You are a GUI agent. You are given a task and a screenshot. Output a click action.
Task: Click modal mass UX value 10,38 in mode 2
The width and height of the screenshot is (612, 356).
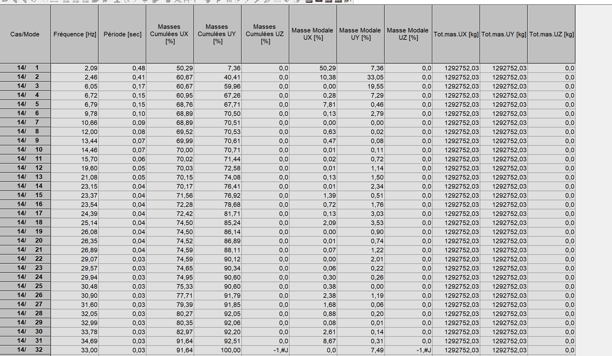[x=313, y=77]
